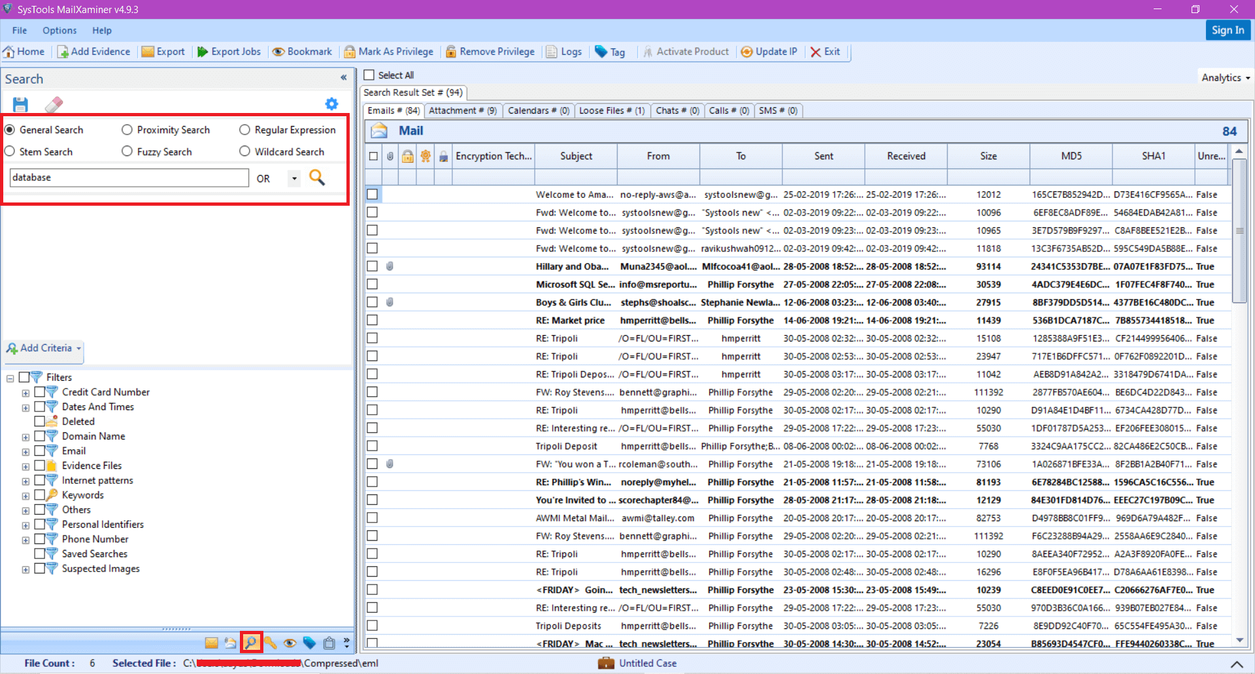Select Fuzzy Search radio button

127,152
